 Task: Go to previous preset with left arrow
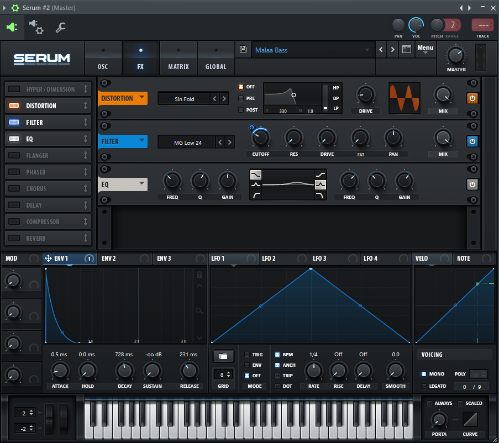[x=381, y=50]
